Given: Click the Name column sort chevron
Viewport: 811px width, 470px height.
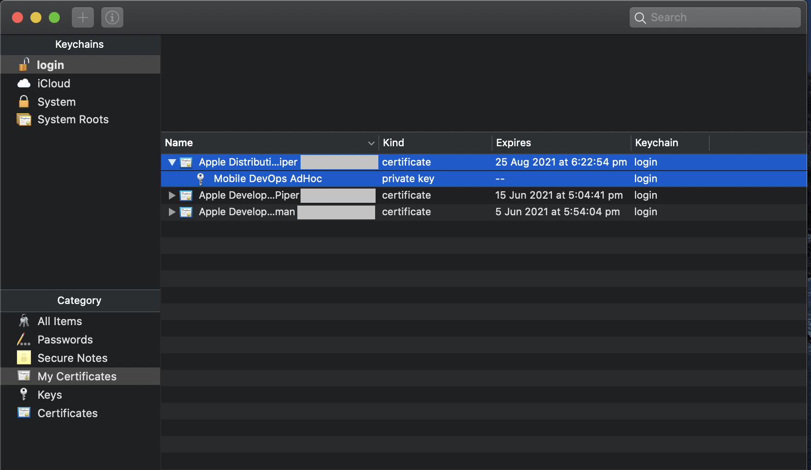Looking at the screenshot, I should [371, 143].
